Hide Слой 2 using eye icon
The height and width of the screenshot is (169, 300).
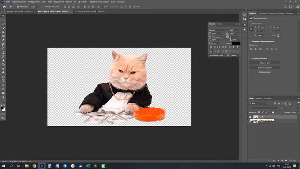250,117
